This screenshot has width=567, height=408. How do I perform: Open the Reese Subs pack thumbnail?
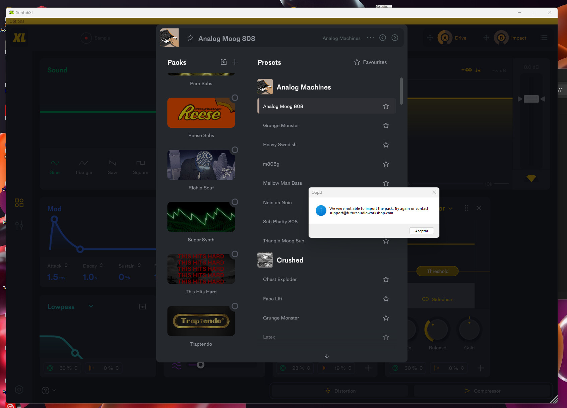point(201,113)
